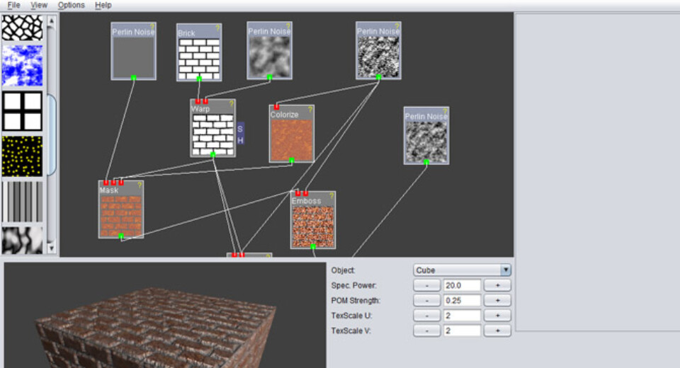The image size is (680, 368).
Task: Open the View menu
Action: tap(39, 5)
